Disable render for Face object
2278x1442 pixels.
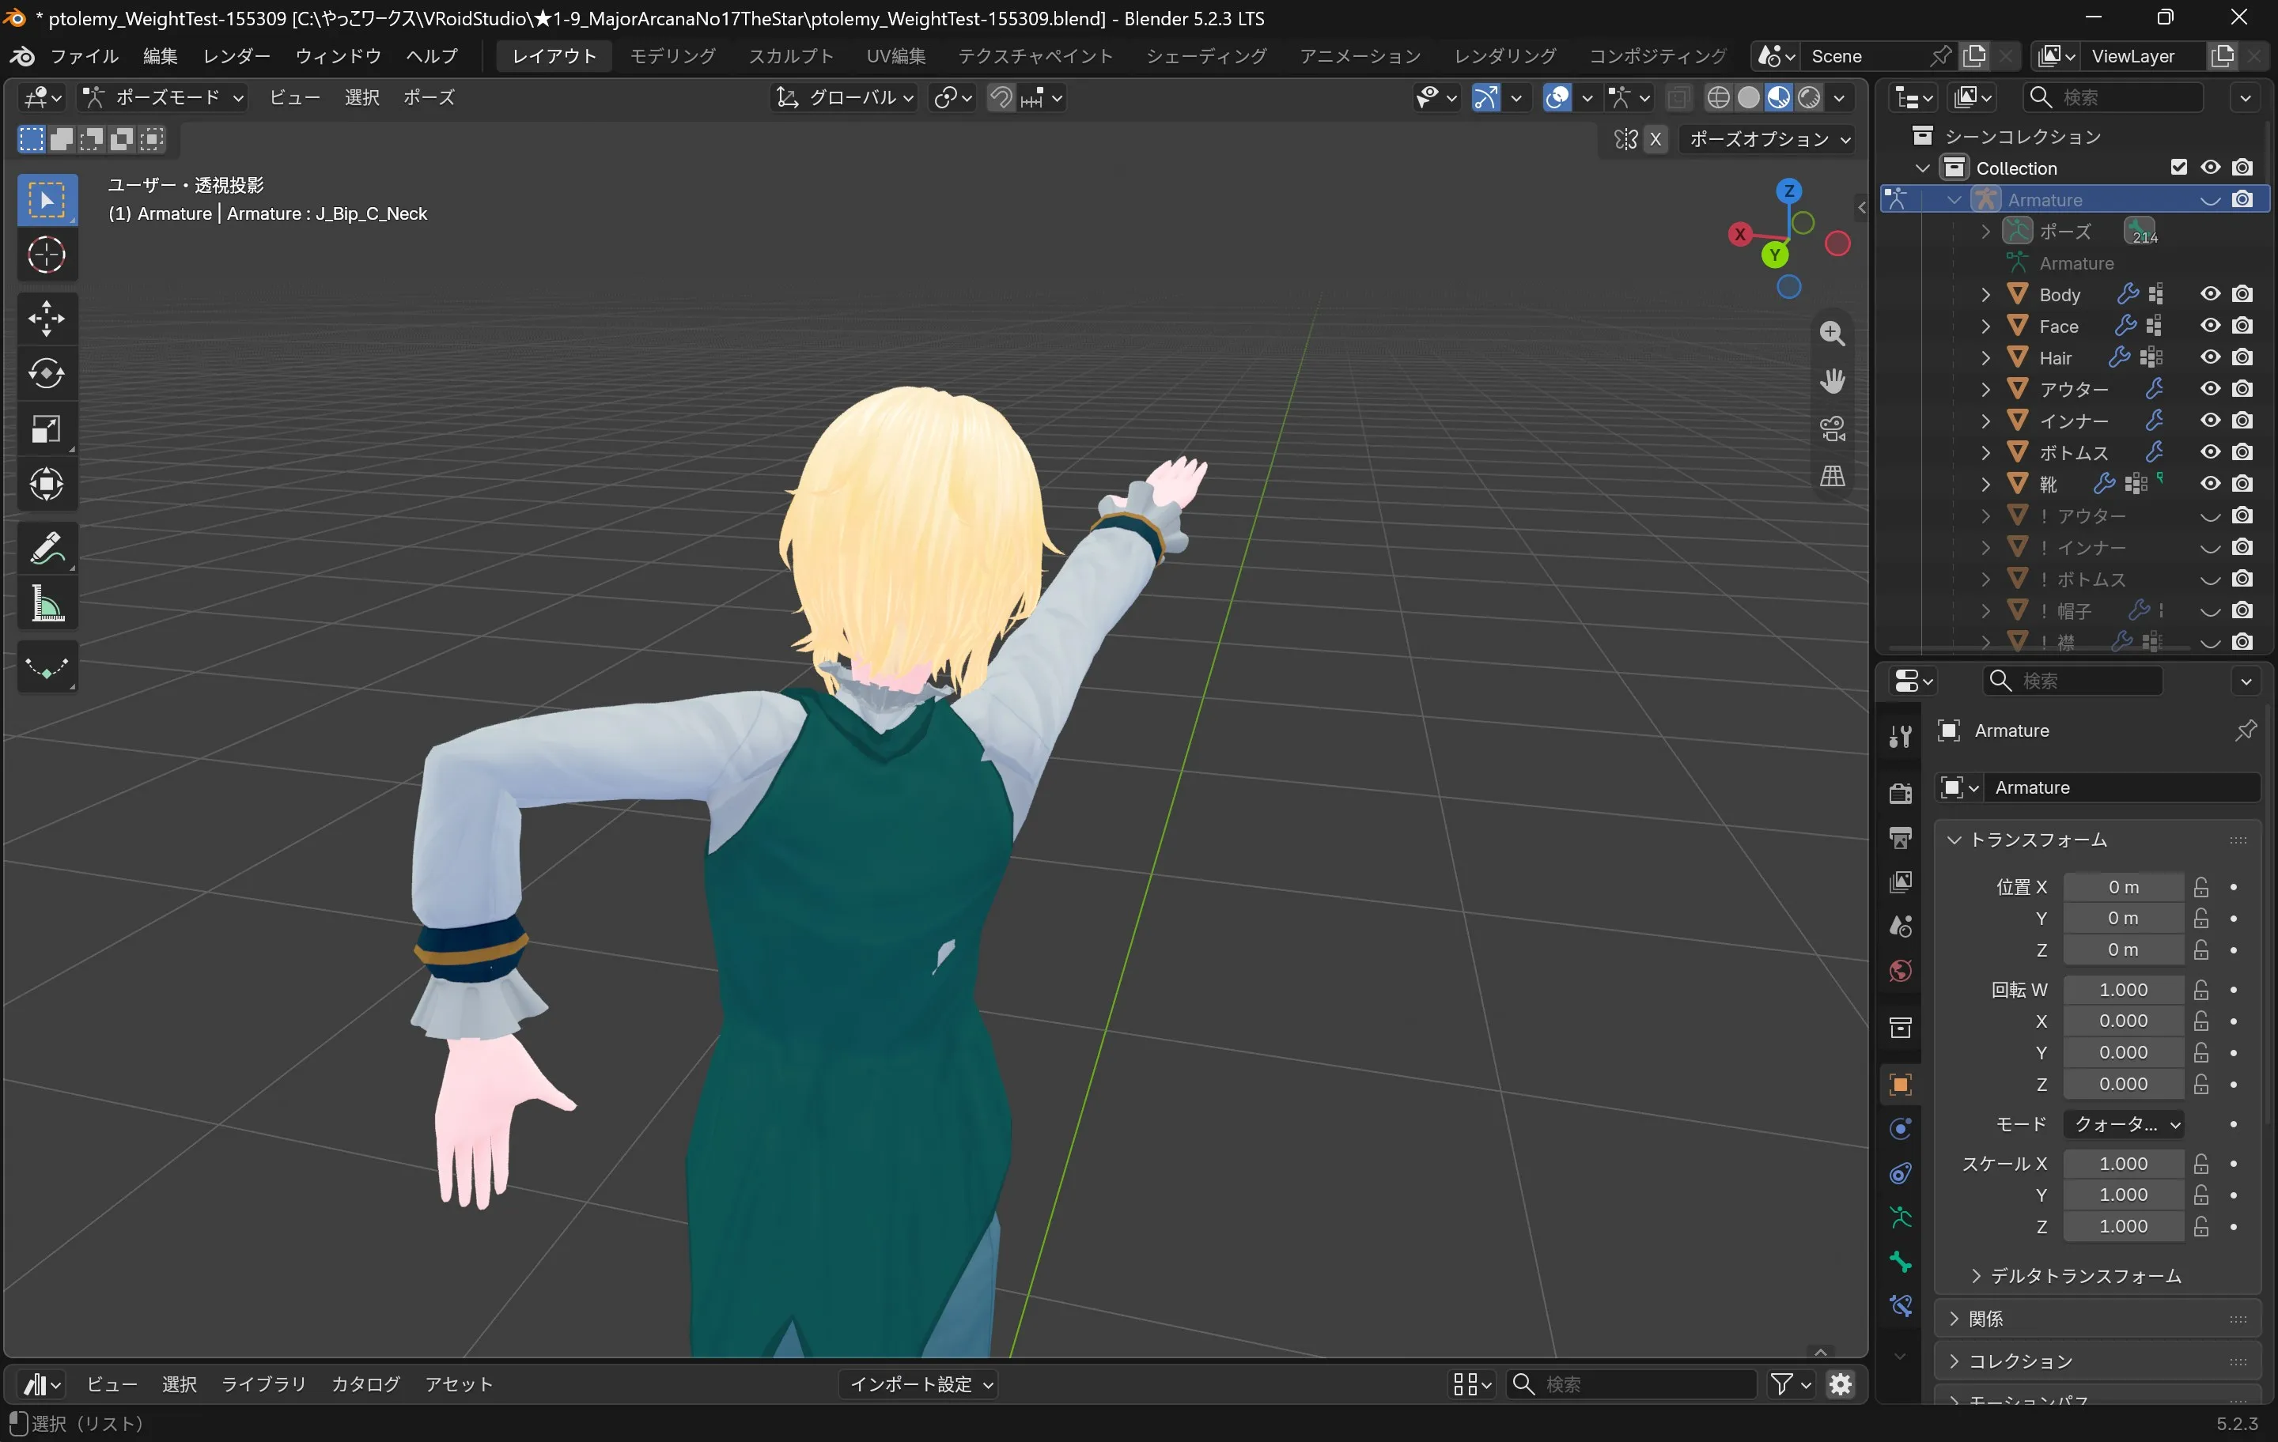click(2242, 325)
